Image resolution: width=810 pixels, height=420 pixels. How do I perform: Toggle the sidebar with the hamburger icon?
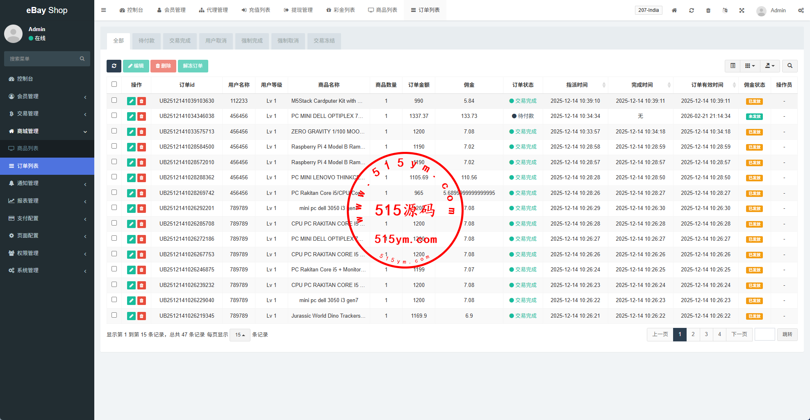coord(104,10)
